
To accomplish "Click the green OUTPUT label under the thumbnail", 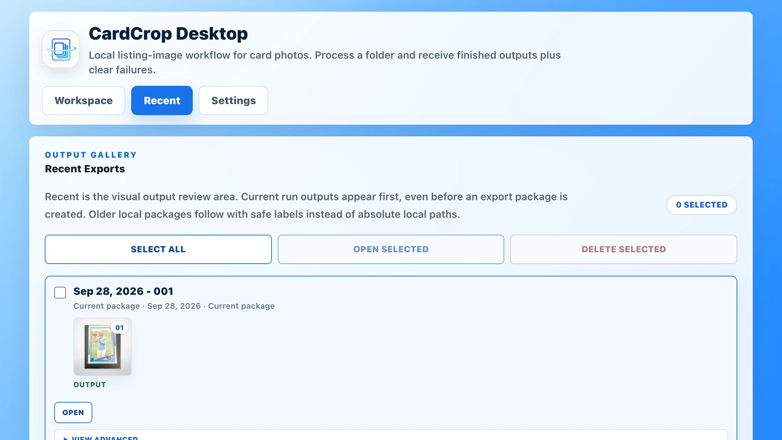I will [x=90, y=385].
